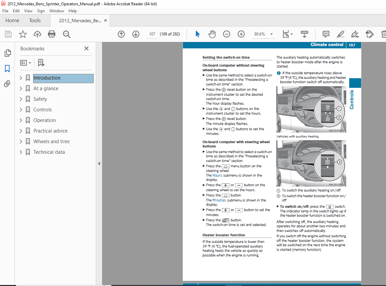Open bookmark options dropdown menu
Image resolution: width=386 pixels, height=286 pixels.
coord(26,63)
